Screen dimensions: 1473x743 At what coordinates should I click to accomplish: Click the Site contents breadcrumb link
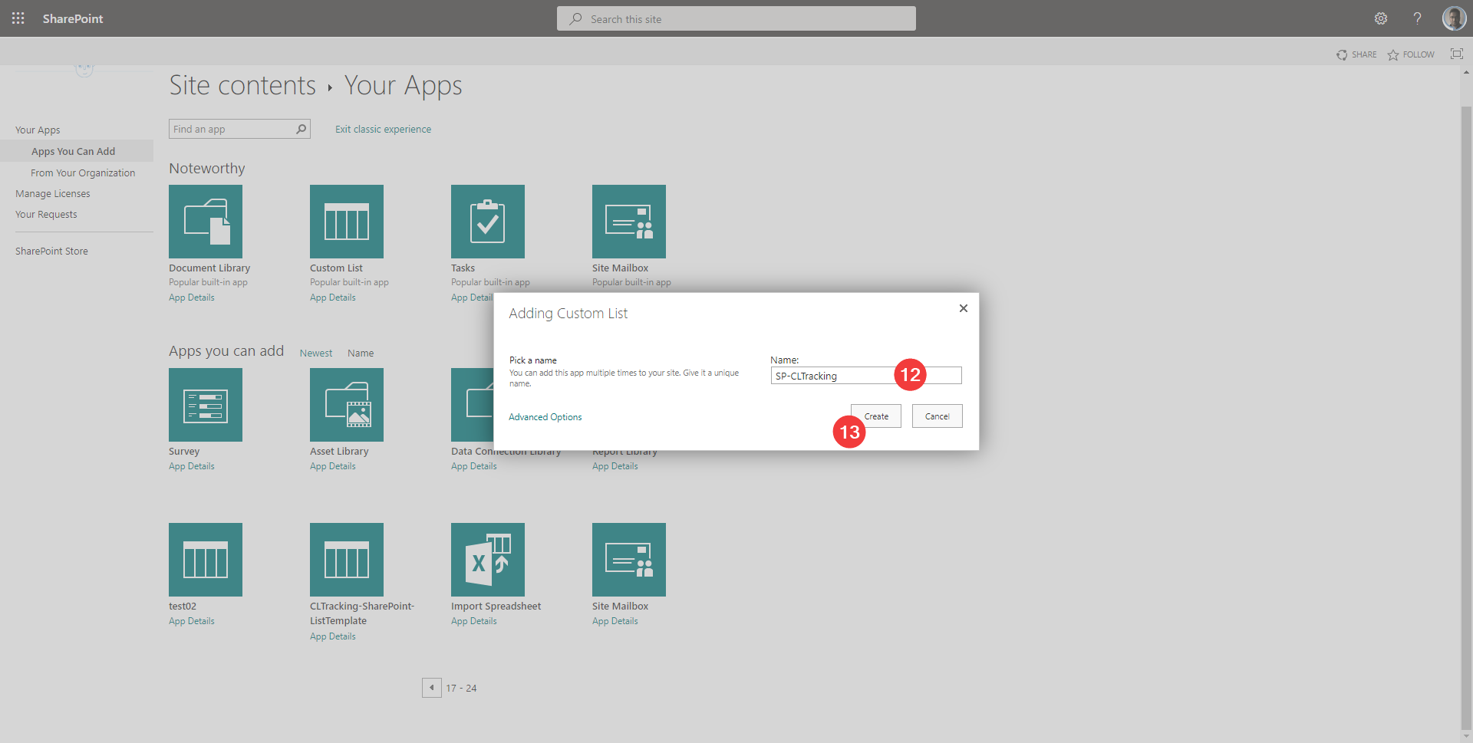click(242, 85)
